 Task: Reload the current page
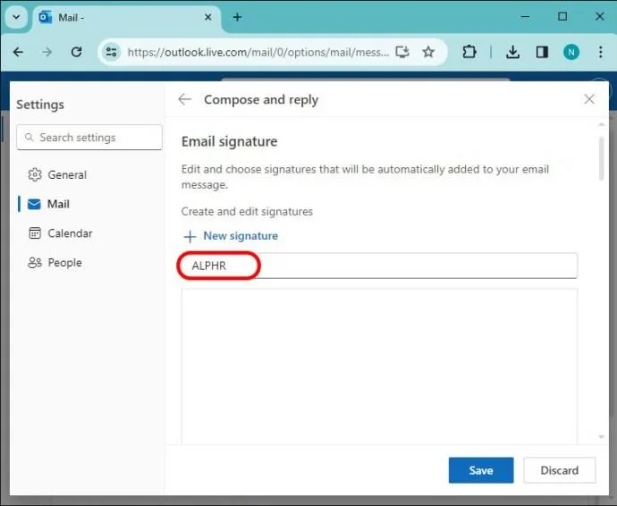(76, 52)
